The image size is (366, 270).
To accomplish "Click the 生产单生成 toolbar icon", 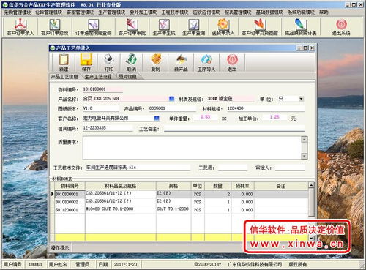I will tap(164, 27).
